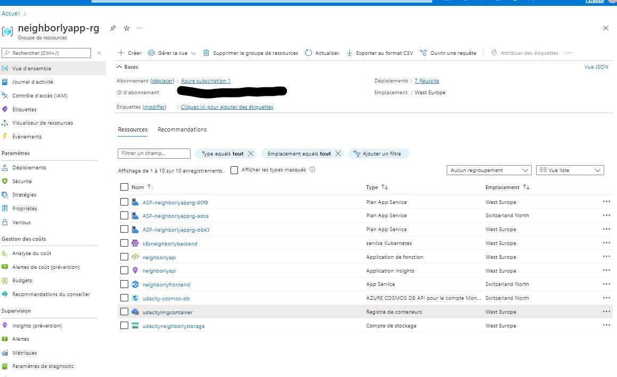The width and height of the screenshot is (617, 377).
Task: Toggle Afficher les types masqués checkbox
Action: pyautogui.click(x=234, y=170)
